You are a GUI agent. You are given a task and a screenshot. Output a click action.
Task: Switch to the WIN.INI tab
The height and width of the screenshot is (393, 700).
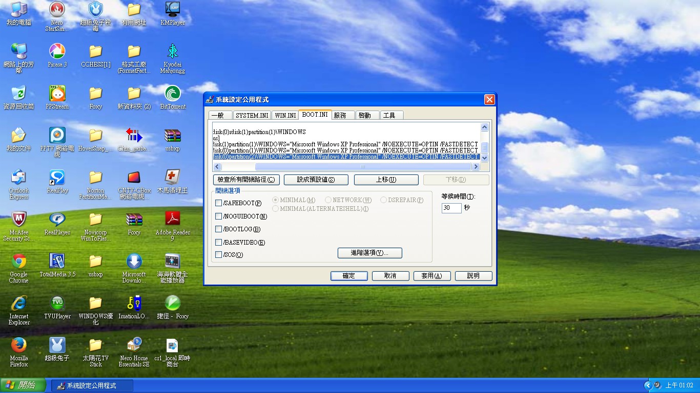pyautogui.click(x=285, y=116)
